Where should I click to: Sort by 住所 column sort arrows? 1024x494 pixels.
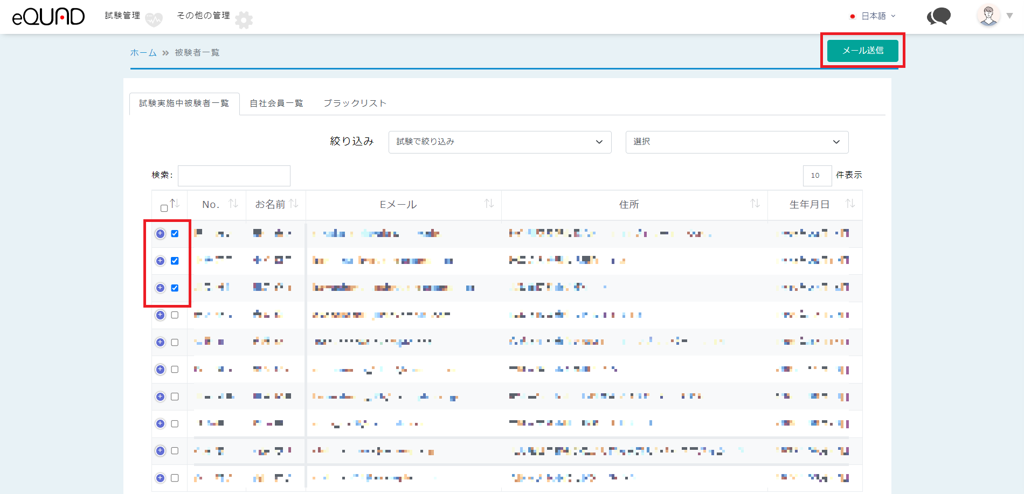coord(755,204)
